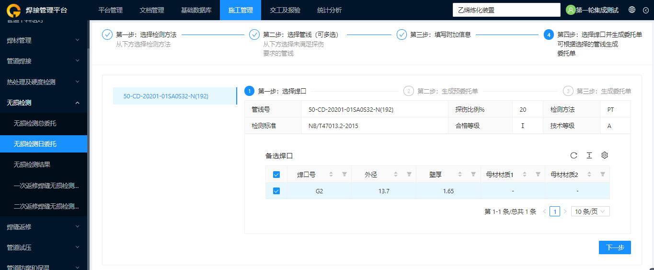
Task: Click the G2 weld number cell
Action: (319, 191)
